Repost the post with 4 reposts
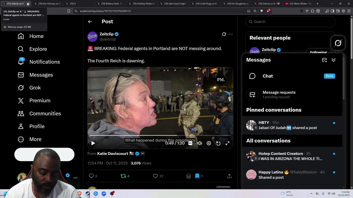 click(125, 176)
